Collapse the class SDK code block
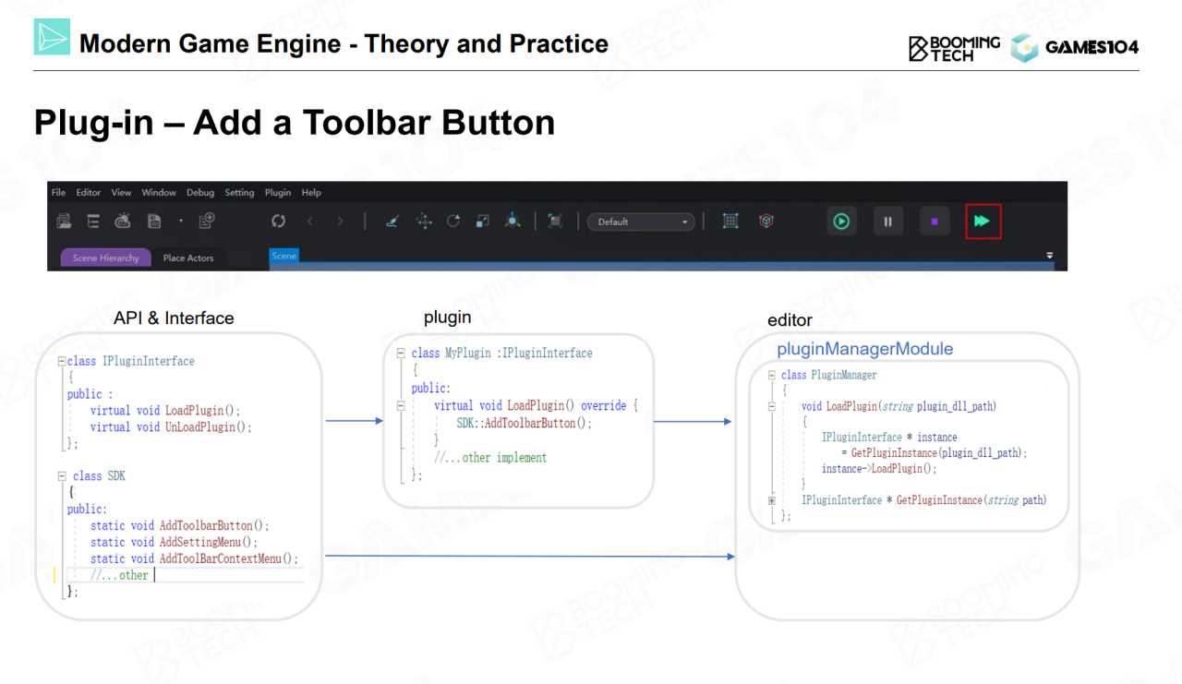1182x684 pixels. [62, 476]
